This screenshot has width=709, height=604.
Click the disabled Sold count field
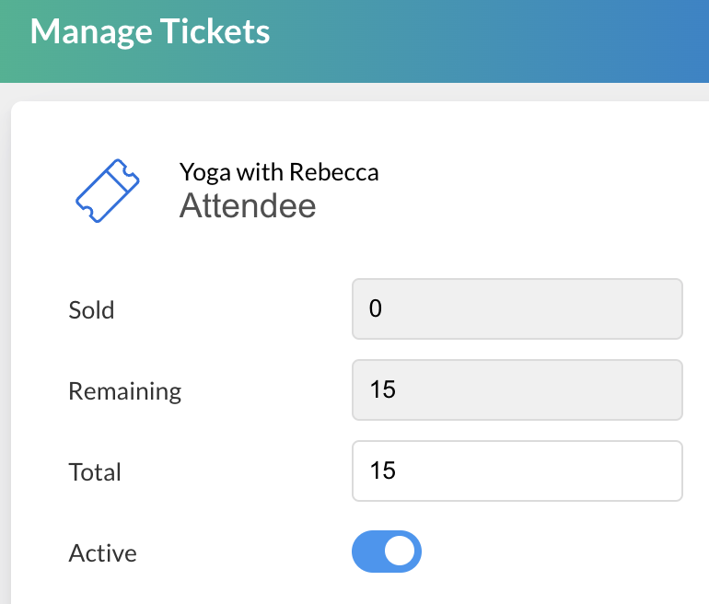tap(516, 308)
